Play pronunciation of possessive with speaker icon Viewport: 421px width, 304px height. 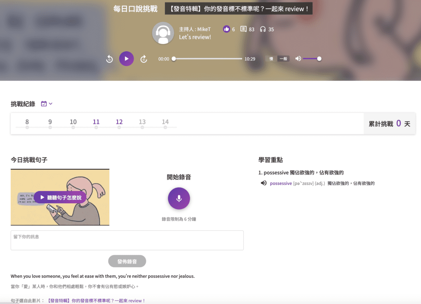click(x=264, y=183)
